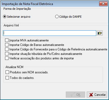109x100 pixels.
Task: Click the Cancelar button
Action: click(x=97, y=95)
